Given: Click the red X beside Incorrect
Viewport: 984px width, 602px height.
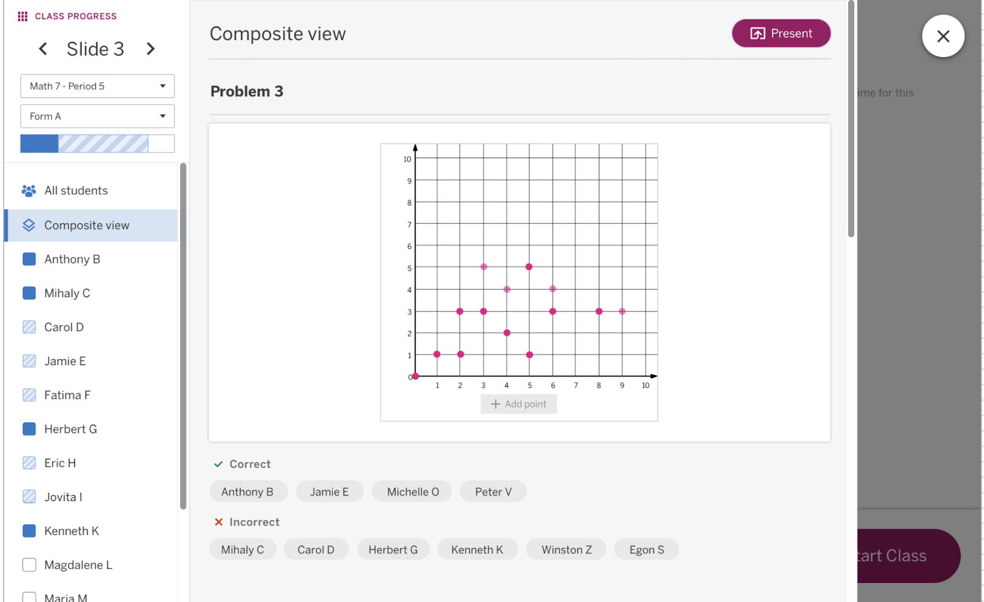Looking at the screenshot, I should pyautogui.click(x=219, y=521).
